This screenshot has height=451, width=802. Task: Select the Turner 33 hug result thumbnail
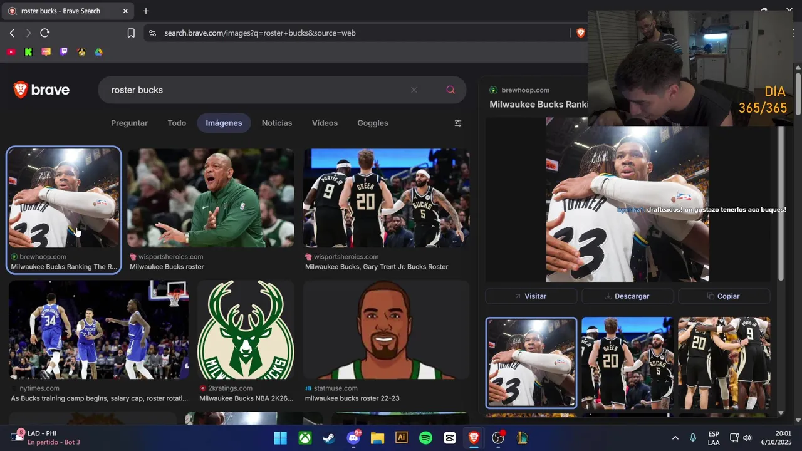[x=63, y=198]
